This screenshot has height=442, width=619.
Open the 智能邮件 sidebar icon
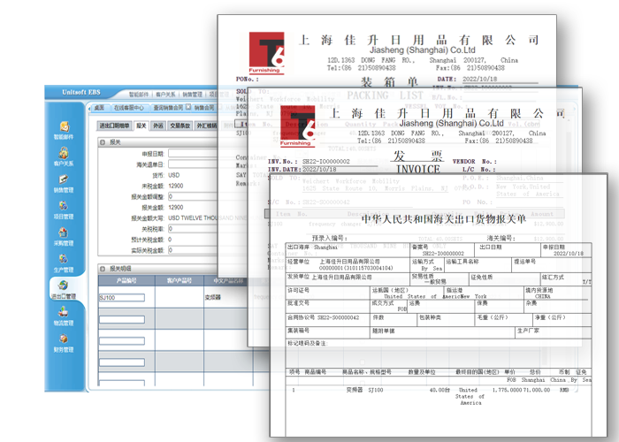(x=65, y=127)
